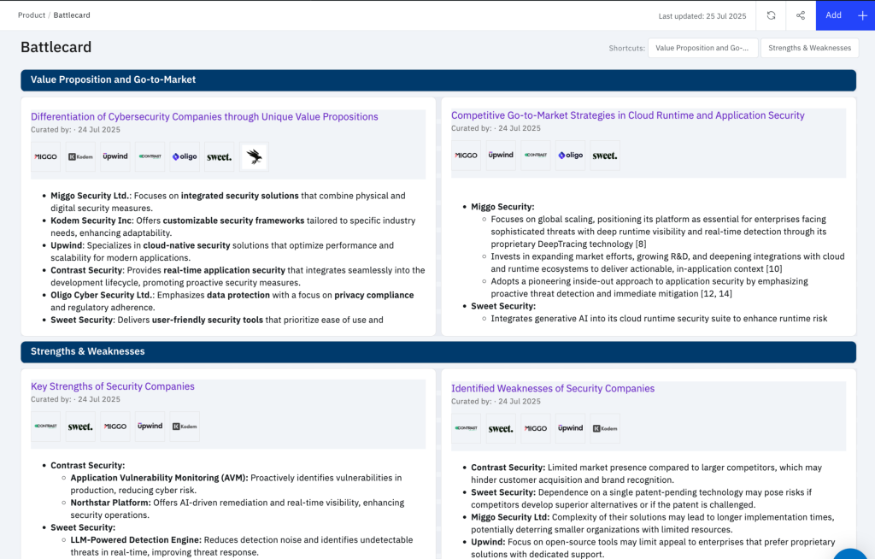The width and height of the screenshot is (875, 559).
Task: Select Upwind logo in Differentiation card
Action: pyautogui.click(x=115, y=157)
